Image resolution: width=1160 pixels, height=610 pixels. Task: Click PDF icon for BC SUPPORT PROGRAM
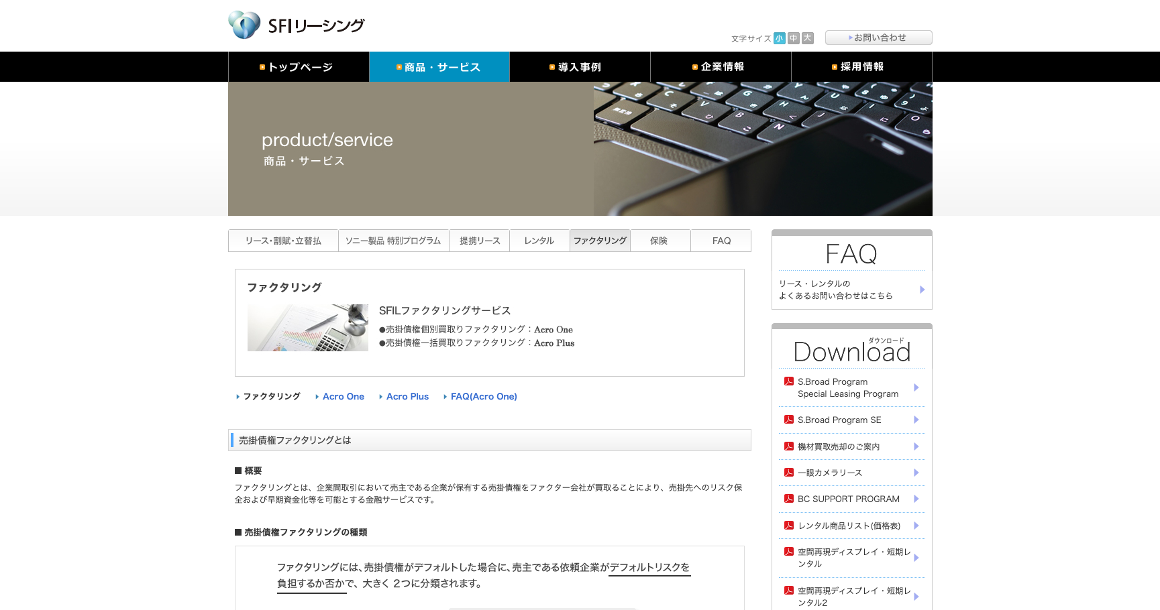789,499
